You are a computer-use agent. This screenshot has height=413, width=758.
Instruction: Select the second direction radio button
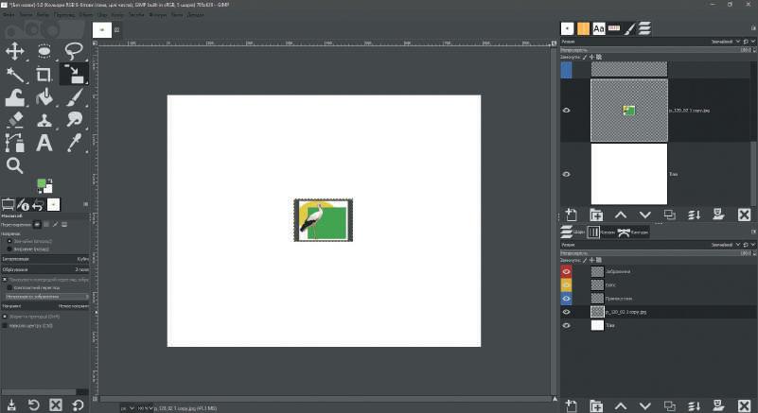pyautogui.click(x=9, y=249)
